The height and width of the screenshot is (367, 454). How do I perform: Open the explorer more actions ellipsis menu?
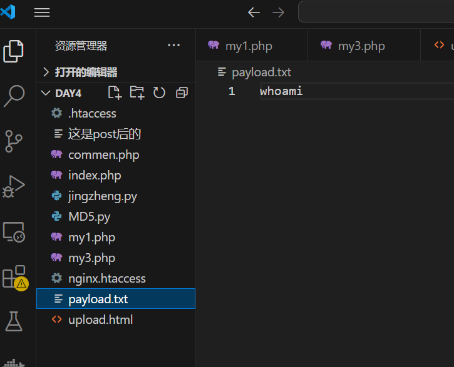[173, 46]
